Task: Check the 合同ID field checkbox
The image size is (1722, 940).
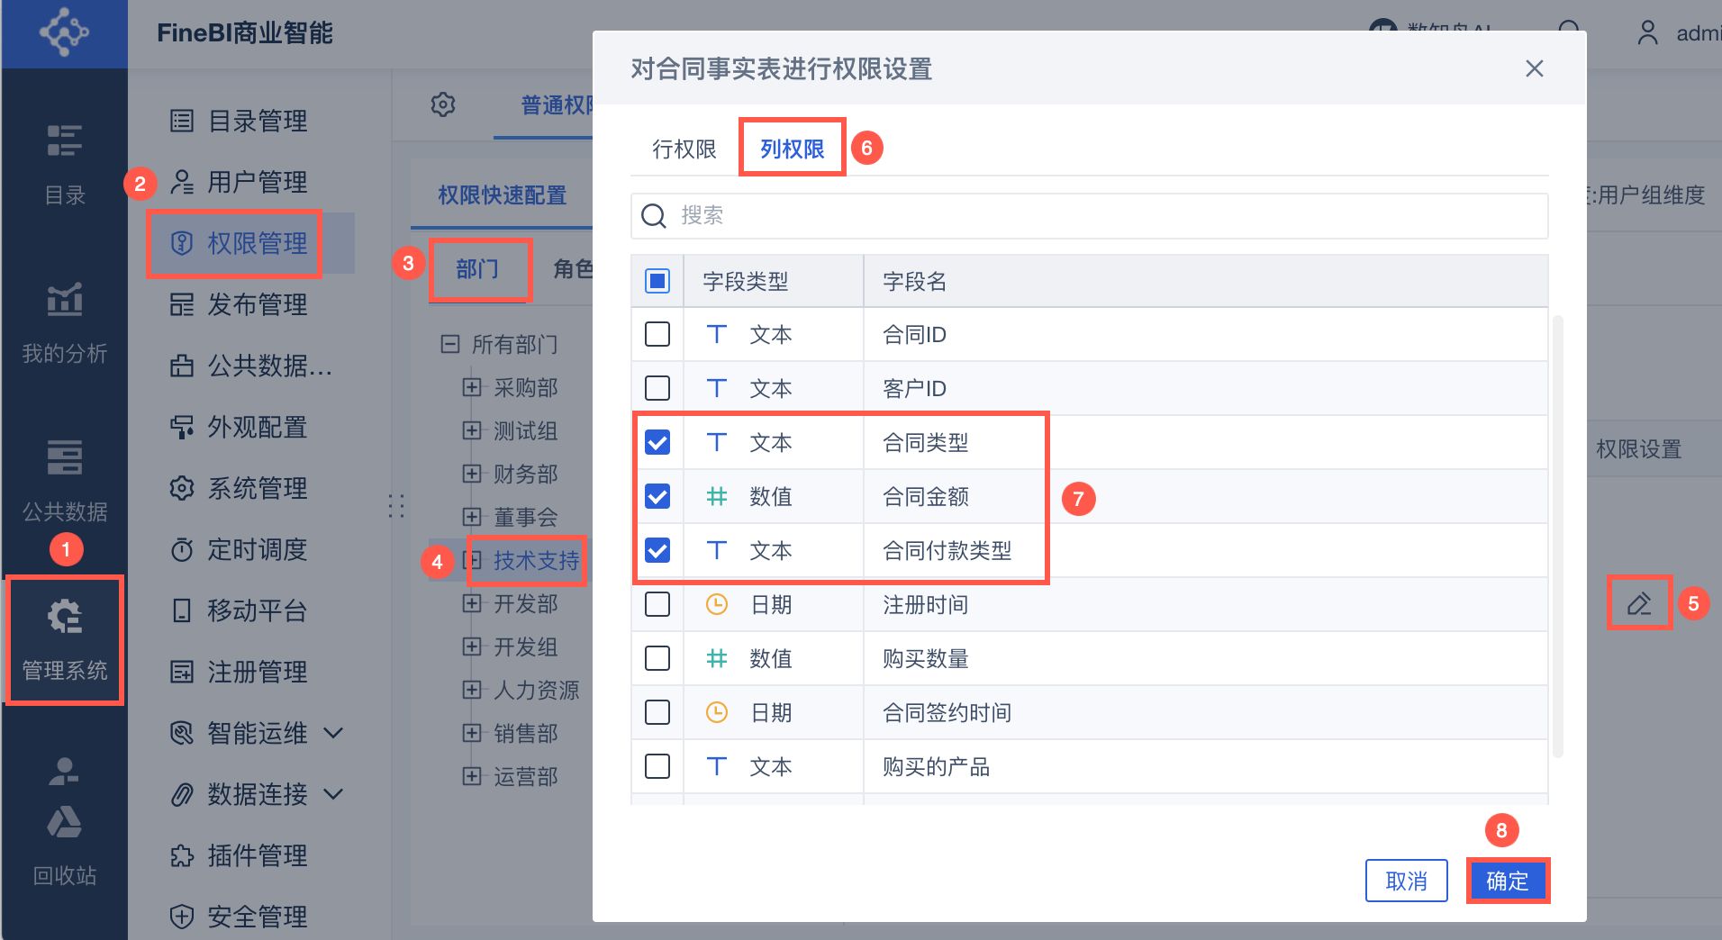Action: tap(657, 334)
